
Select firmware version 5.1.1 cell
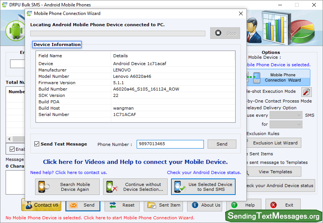118,83
